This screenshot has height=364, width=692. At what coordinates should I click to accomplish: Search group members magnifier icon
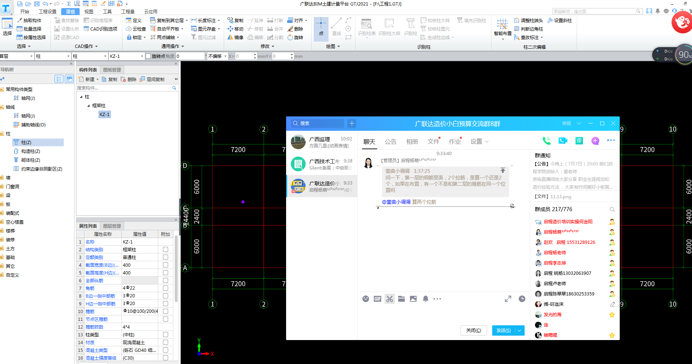click(x=612, y=209)
